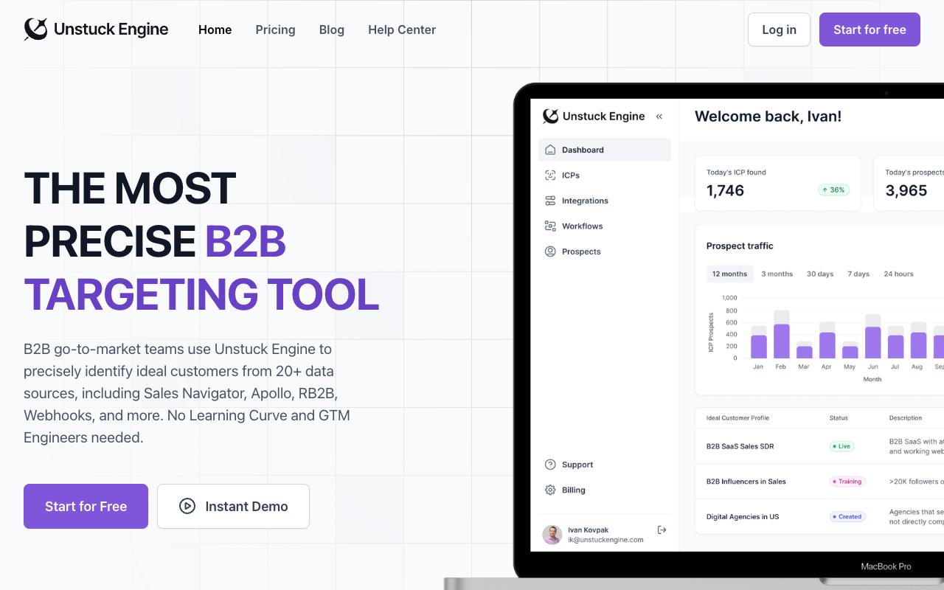Click the Prospect traffic heading
Viewport: 944px width, 590px height.
740,246
